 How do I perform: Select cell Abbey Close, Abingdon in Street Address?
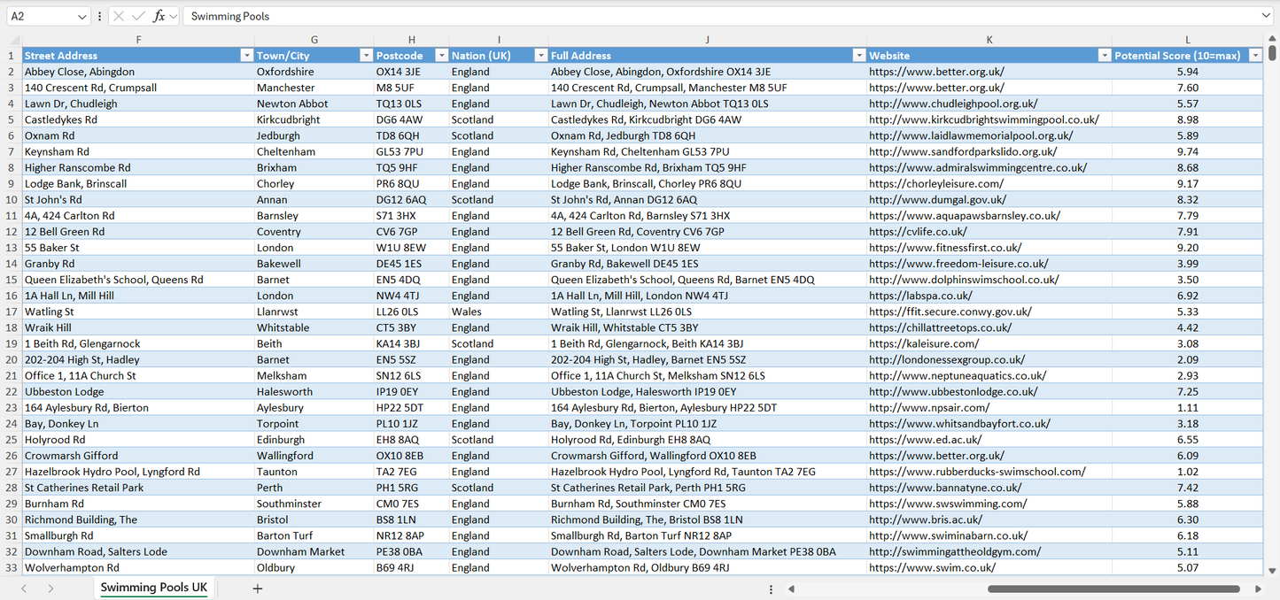[x=138, y=72]
